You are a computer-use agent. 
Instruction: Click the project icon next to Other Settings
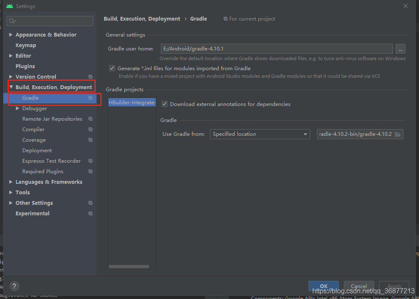point(90,203)
